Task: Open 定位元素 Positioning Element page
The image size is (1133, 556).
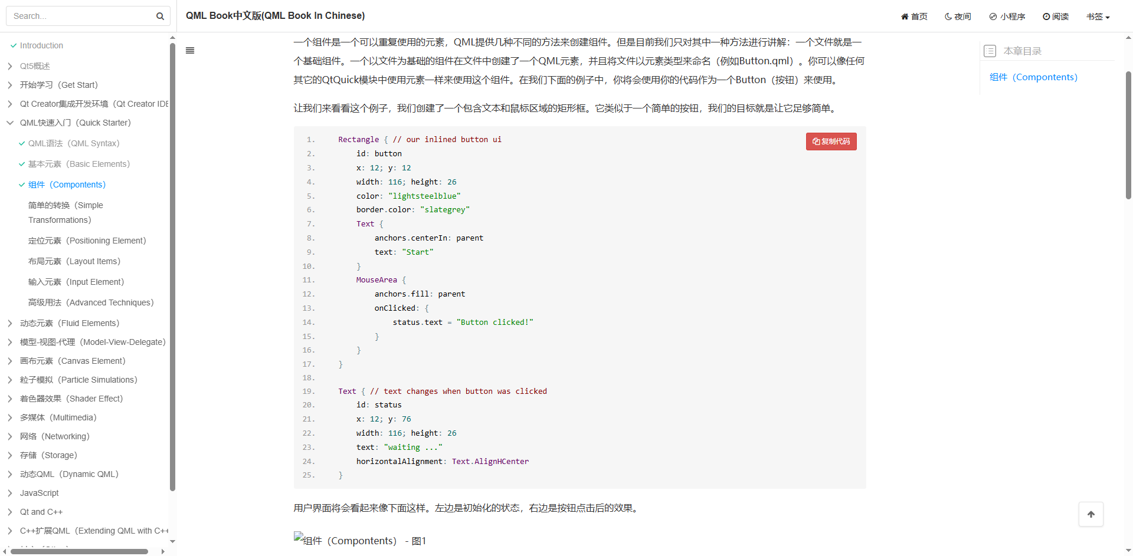Action: (87, 241)
